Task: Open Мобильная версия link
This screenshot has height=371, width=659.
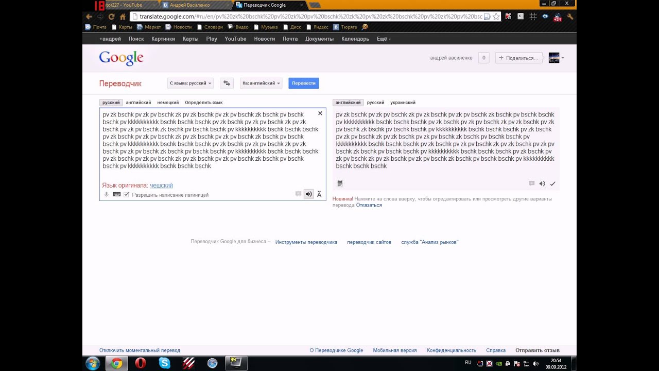Action: tap(395, 350)
